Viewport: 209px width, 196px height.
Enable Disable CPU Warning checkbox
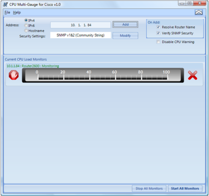pos(158,42)
